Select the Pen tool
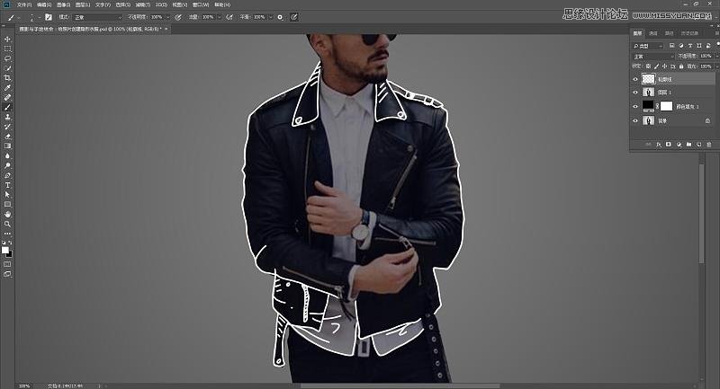Image resolution: width=720 pixels, height=389 pixels. pos(7,175)
